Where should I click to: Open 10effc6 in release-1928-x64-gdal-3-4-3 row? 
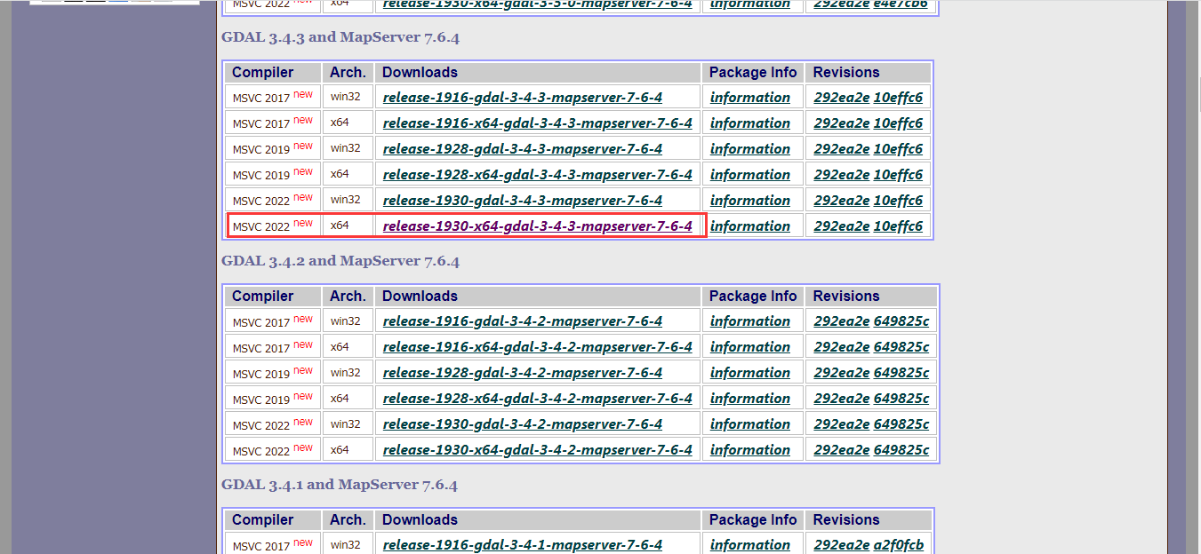tap(898, 175)
